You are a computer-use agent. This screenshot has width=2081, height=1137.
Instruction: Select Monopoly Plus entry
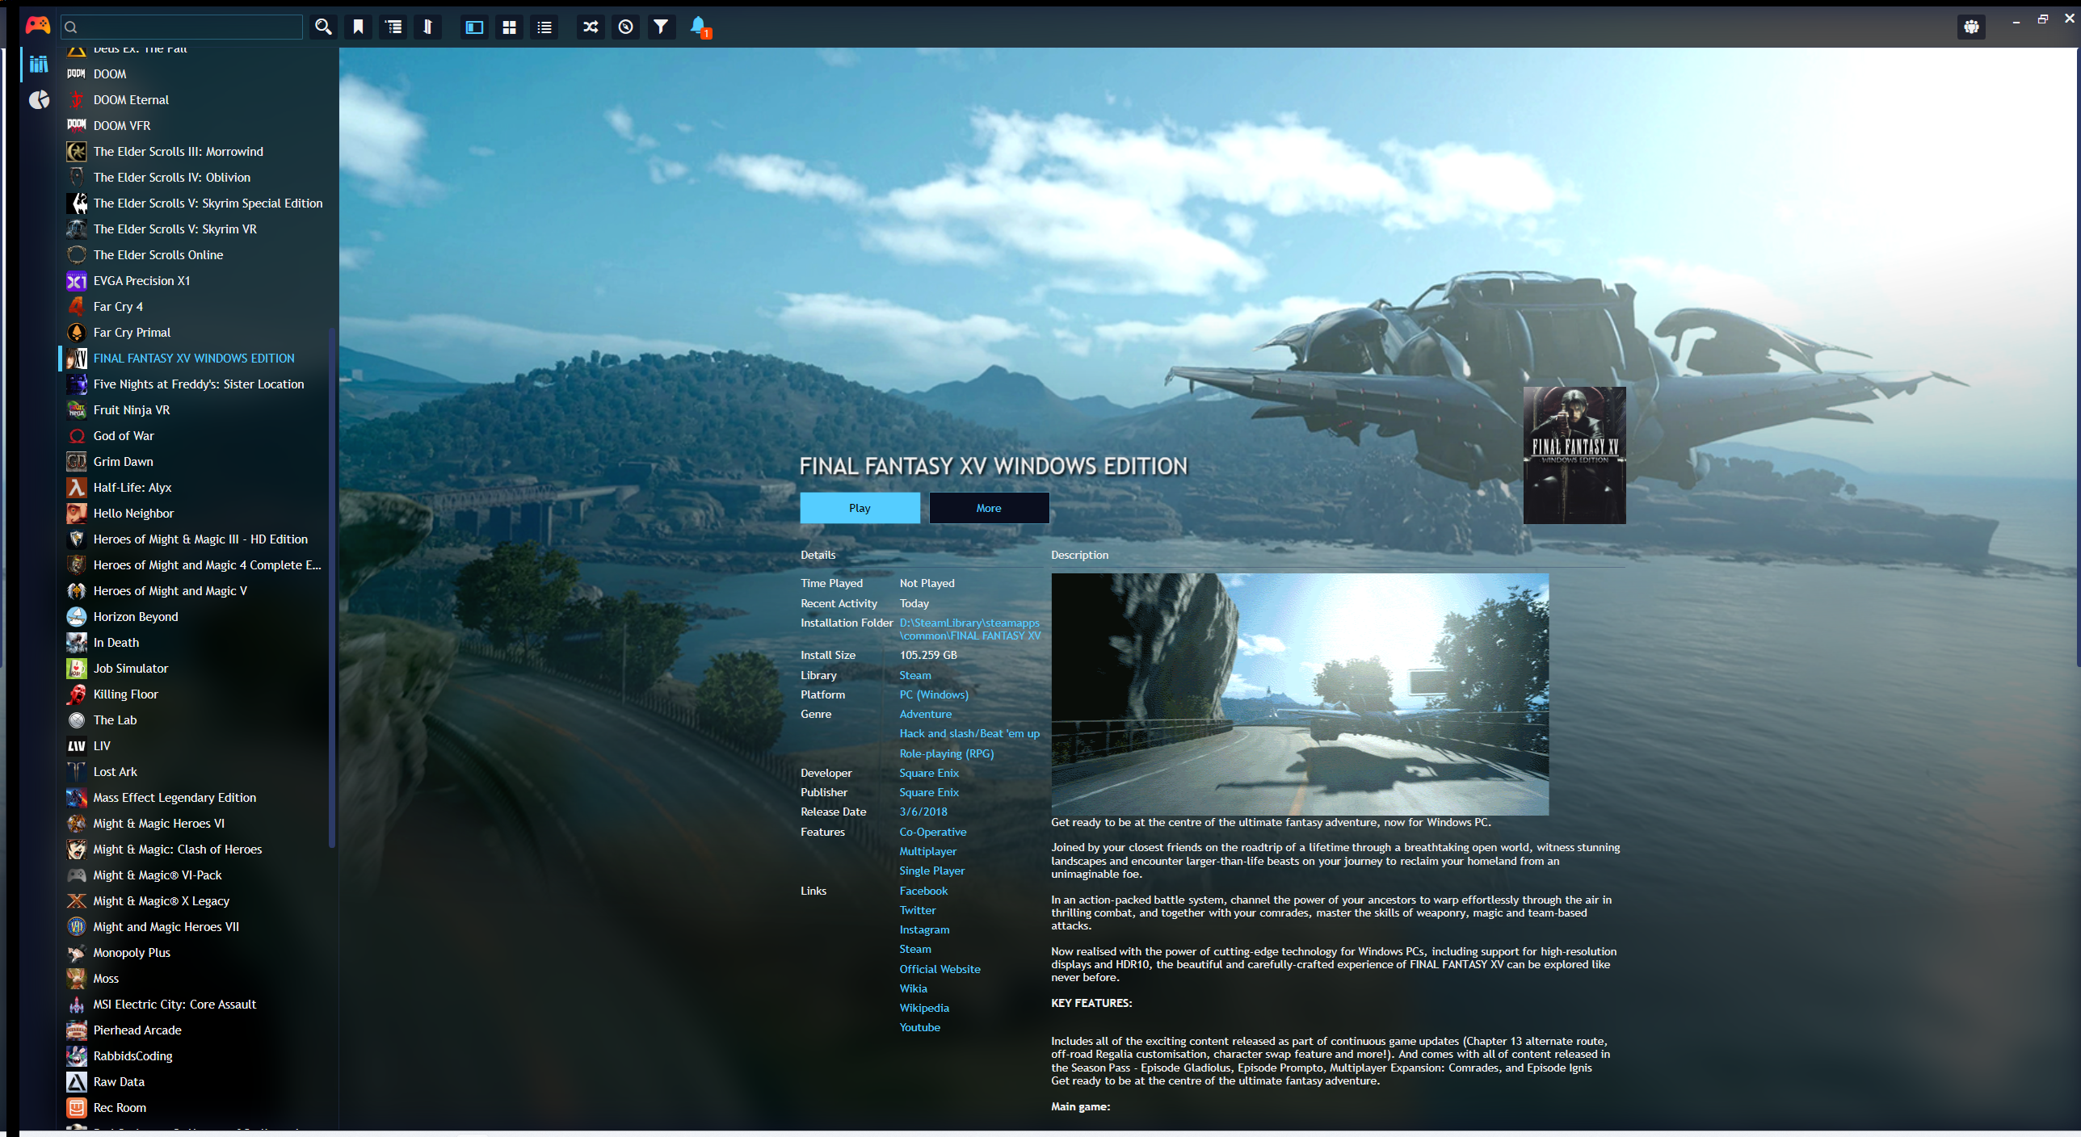pyautogui.click(x=198, y=952)
